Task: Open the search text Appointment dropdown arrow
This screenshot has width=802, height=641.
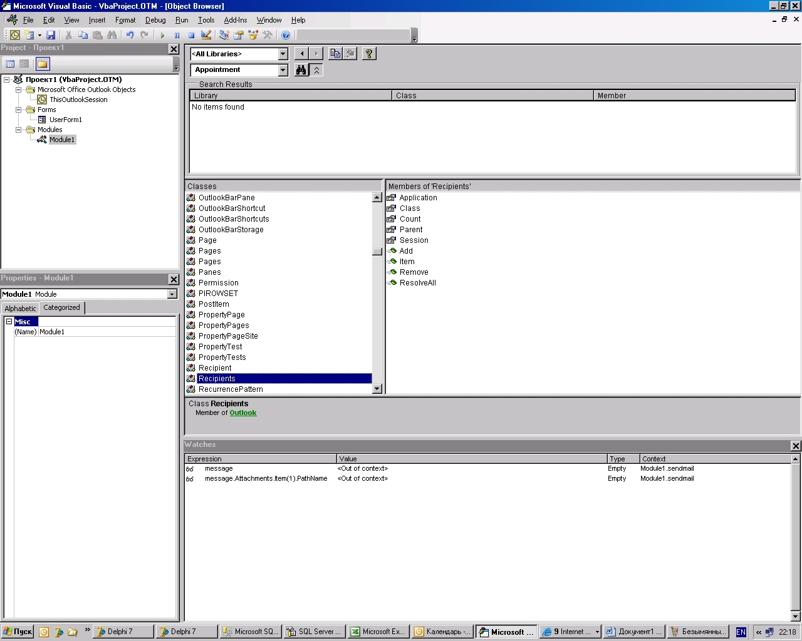Action: (283, 70)
